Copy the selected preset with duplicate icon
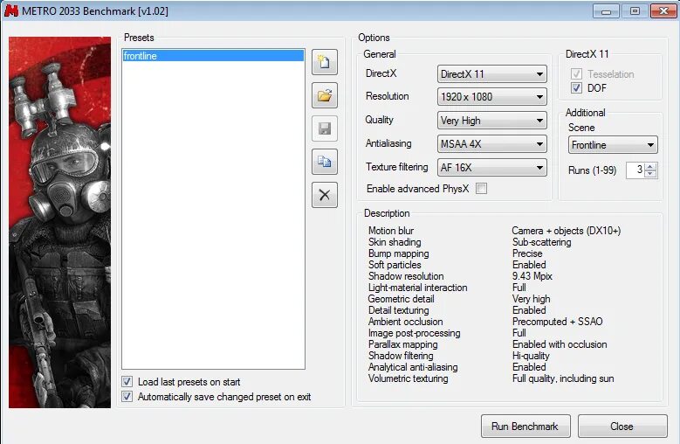Screen dimensions: 680x444 pyautogui.click(x=325, y=162)
